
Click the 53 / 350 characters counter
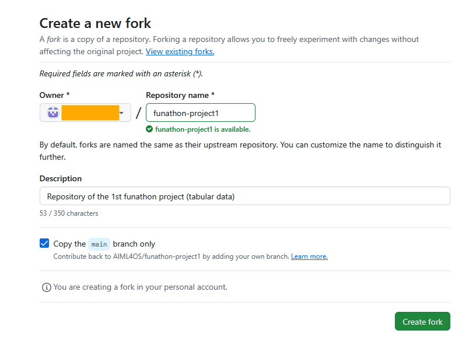coord(69,213)
